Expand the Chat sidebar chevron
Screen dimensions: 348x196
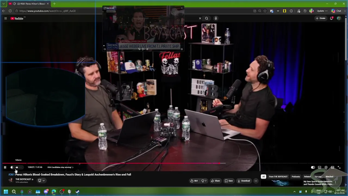click(345, 11)
